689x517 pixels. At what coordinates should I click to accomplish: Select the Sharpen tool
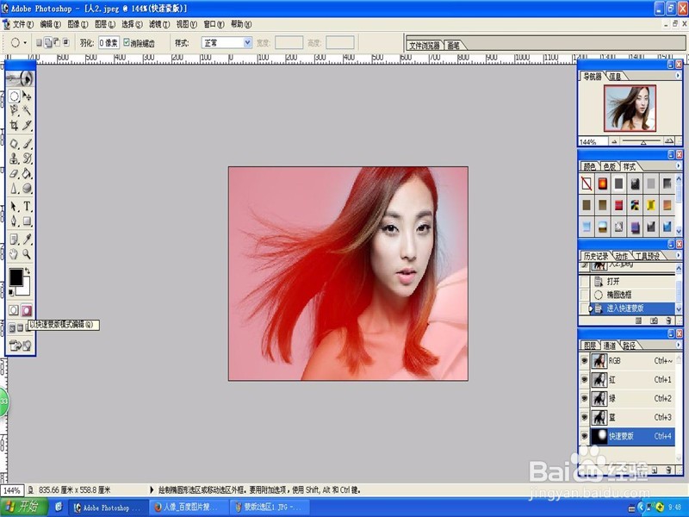click(x=14, y=188)
